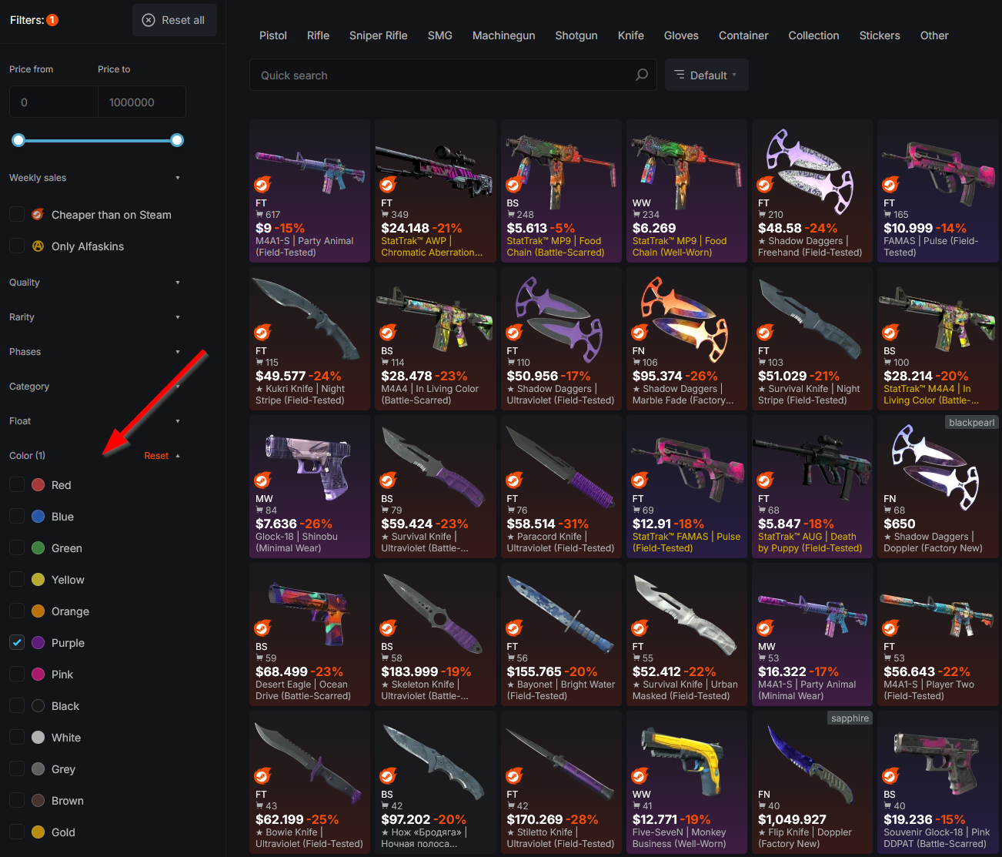Open the Survival Knife Night Stripe listing
The image size is (1002, 857).
813,339
